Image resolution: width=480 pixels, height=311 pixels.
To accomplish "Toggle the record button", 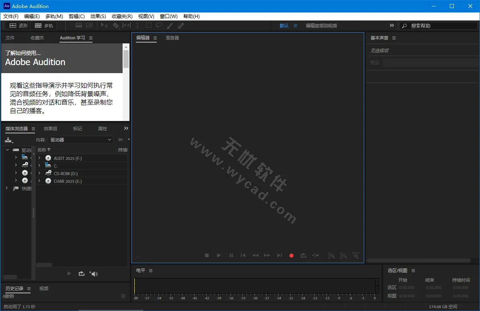I will (x=291, y=255).
